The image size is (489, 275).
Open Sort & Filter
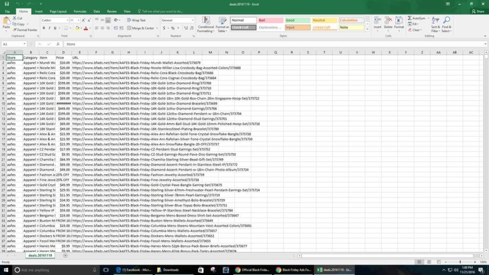pyautogui.click(x=436, y=24)
